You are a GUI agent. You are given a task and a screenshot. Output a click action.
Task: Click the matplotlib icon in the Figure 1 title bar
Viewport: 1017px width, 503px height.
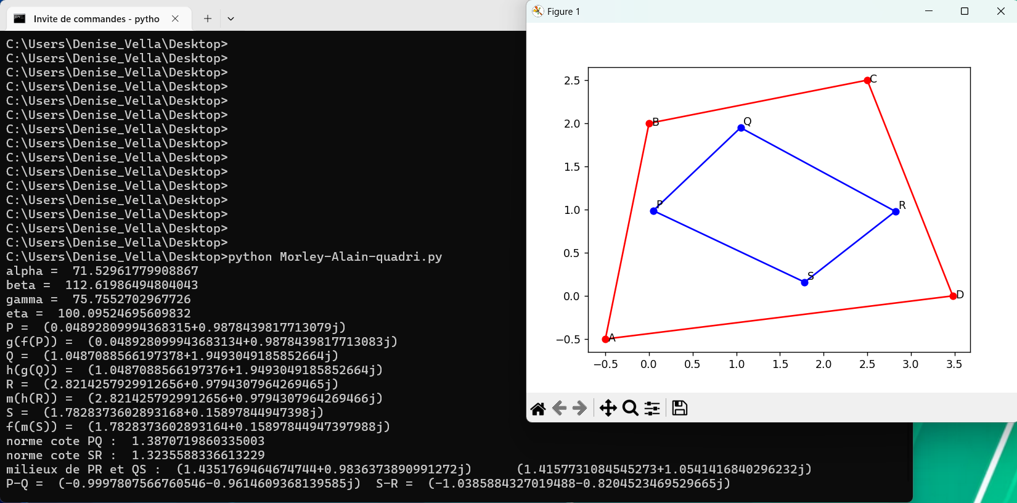538,11
